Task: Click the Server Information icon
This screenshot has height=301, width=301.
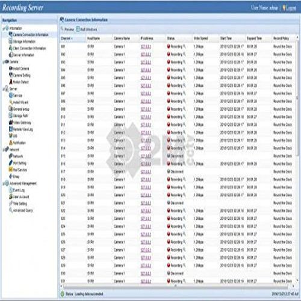Action: pos(11,55)
